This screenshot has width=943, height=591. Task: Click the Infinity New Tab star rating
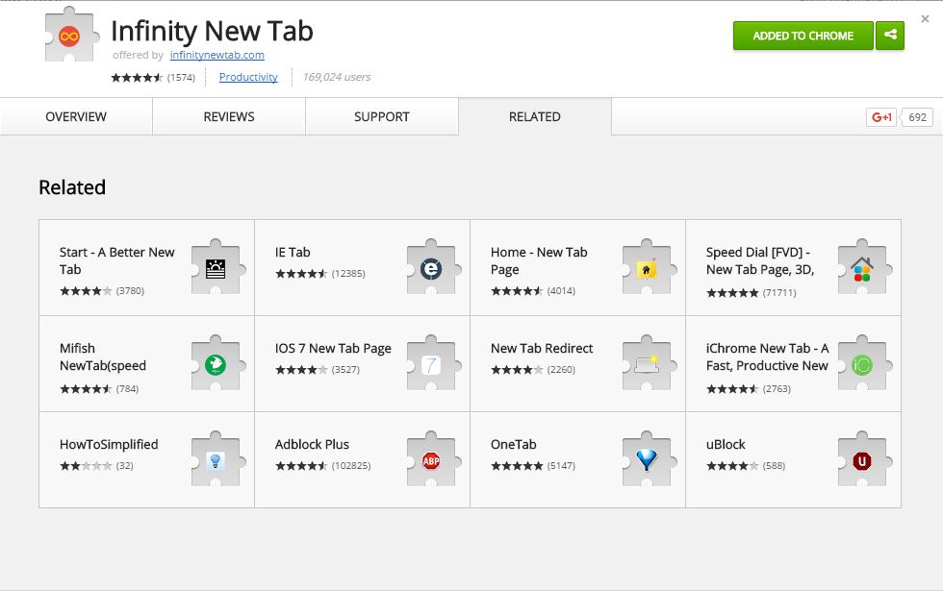[137, 77]
